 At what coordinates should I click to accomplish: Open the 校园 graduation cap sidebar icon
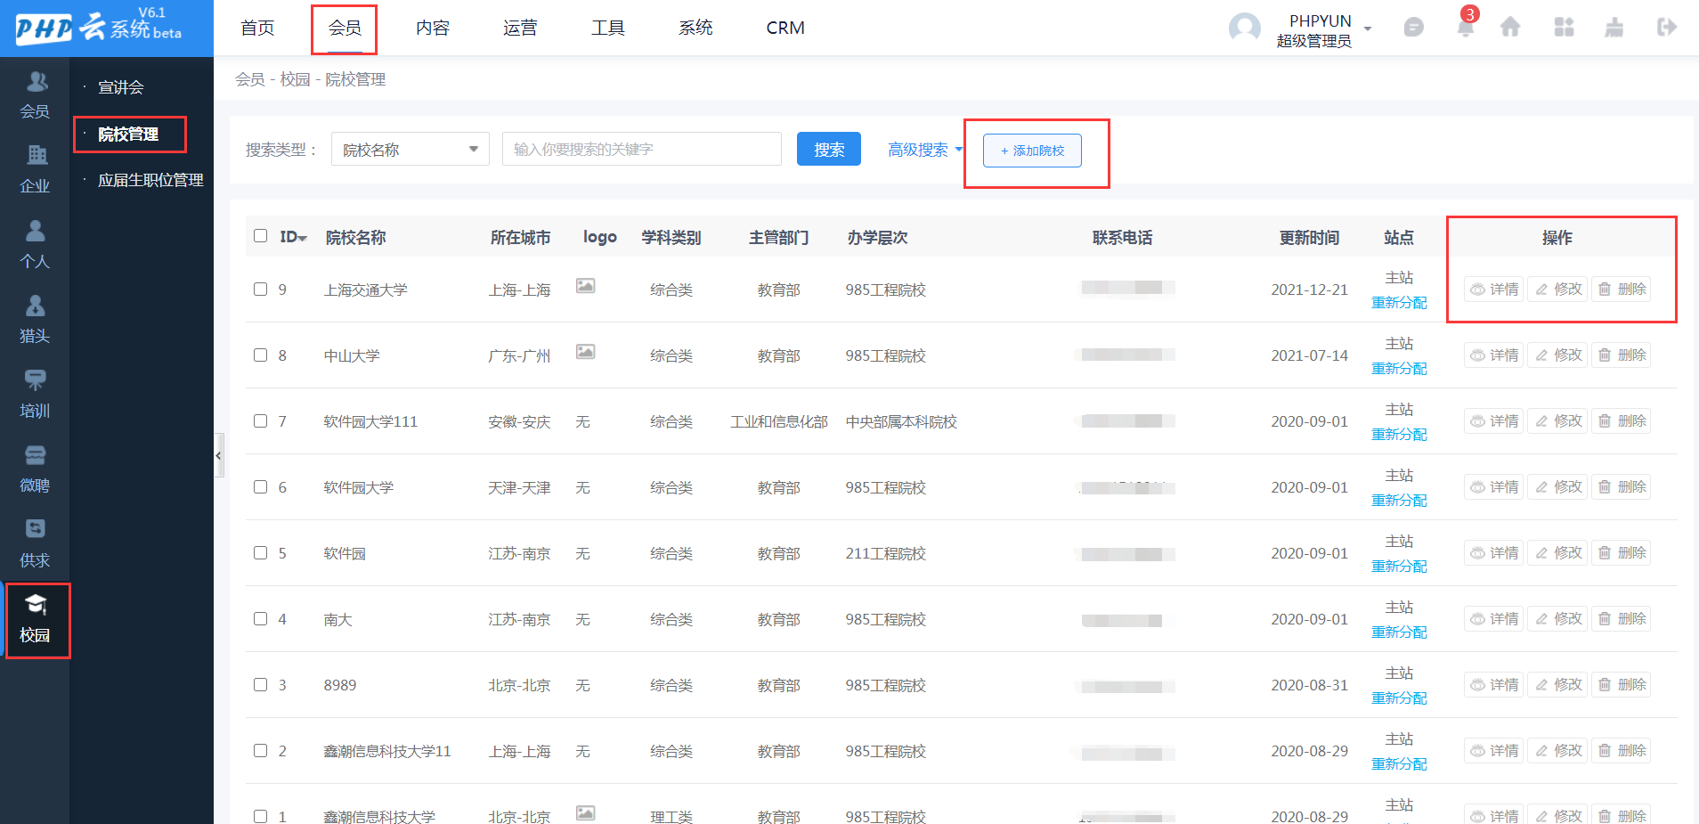[36, 605]
